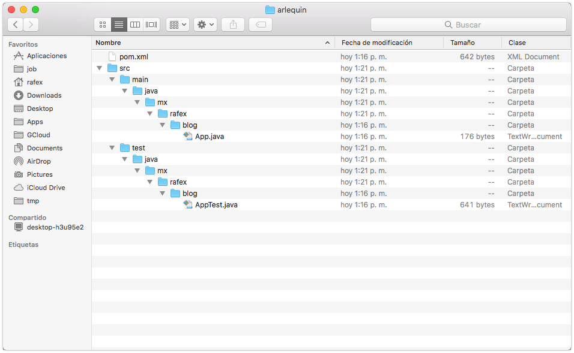Select the pom.xml file row

(x=133, y=57)
